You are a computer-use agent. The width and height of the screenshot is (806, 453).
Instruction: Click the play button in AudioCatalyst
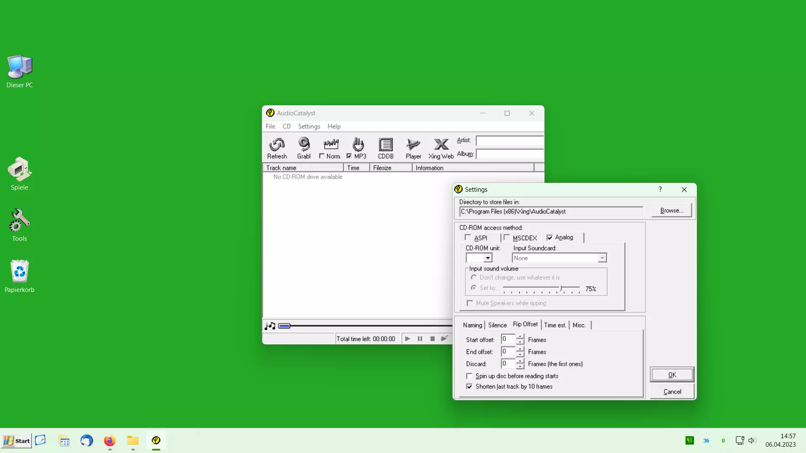(x=407, y=338)
